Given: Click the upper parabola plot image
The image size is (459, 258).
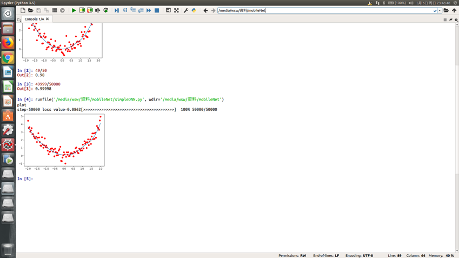Looking at the screenshot, I should click(61, 43).
